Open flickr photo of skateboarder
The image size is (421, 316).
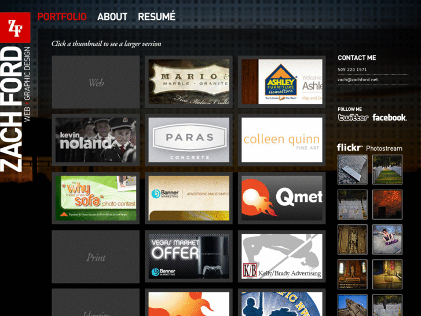point(387,239)
